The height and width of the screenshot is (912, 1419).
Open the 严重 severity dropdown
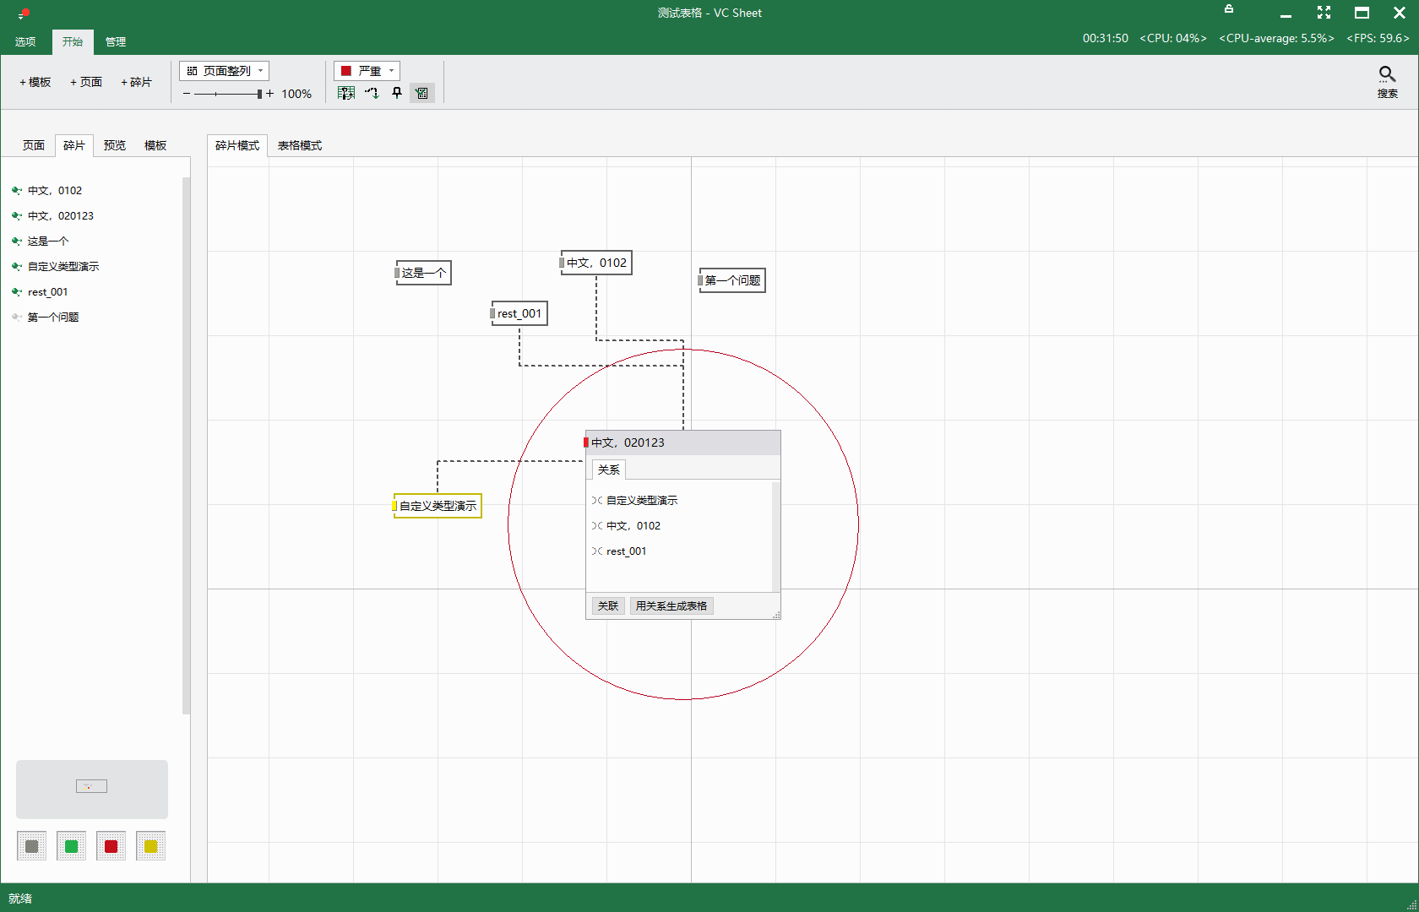pos(367,71)
